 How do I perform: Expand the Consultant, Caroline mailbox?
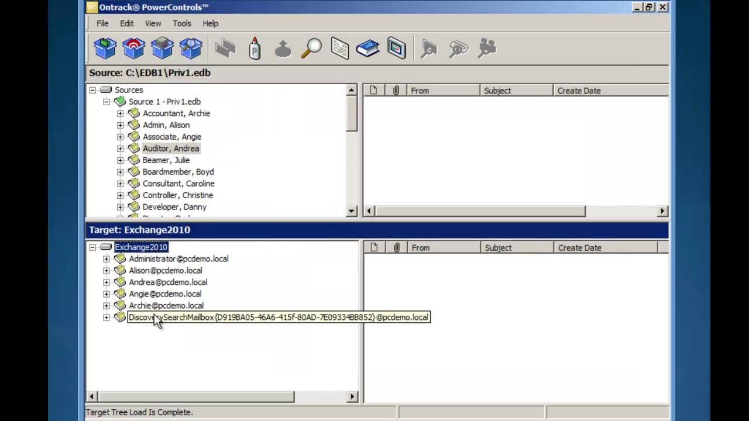click(121, 184)
